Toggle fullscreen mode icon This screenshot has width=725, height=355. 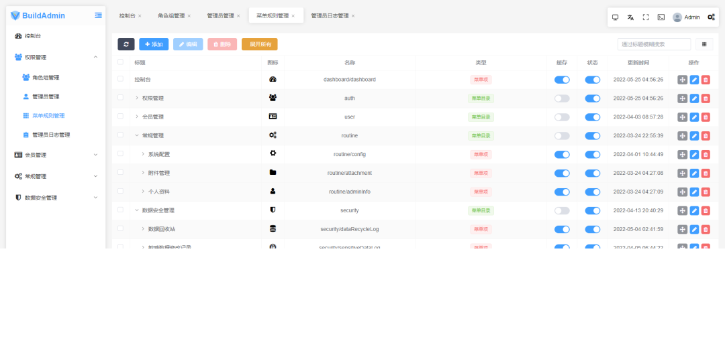646,17
